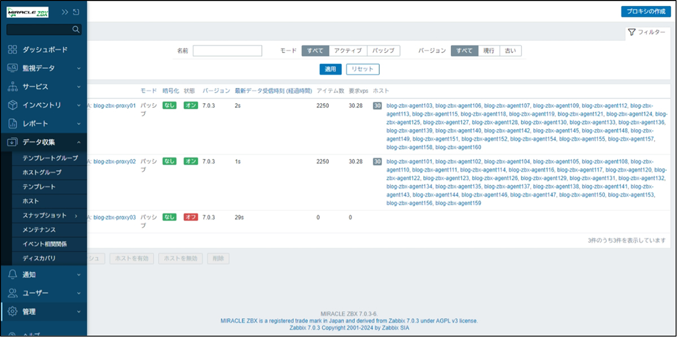Select アクティブ mode filter option
The width and height of the screenshot is (677, 337).
[348, 51]
